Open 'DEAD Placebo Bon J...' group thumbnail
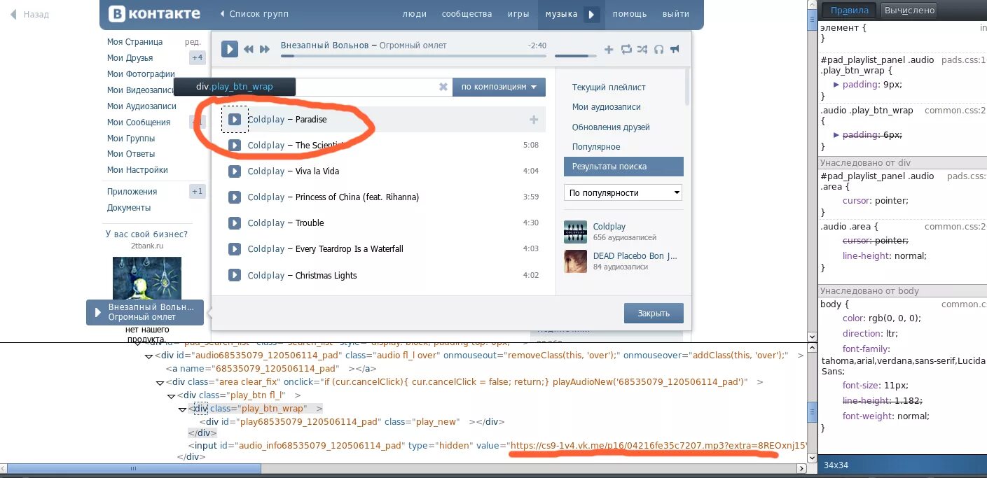Image resolution: width=987 pixels, height=478 pixels. 575,261
